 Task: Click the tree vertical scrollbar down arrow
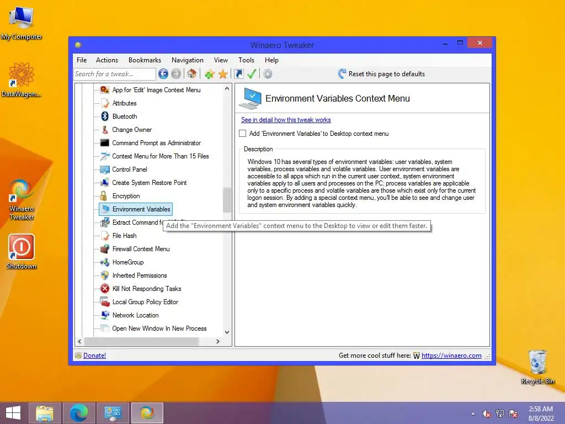227,332
